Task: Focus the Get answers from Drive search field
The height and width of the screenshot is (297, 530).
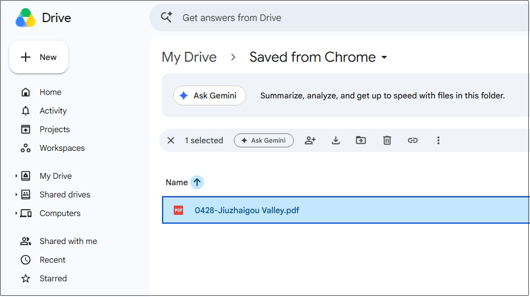Action: (x=340, y=17)
